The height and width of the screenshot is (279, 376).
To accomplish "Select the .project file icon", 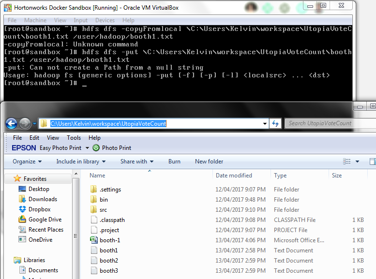I will (x=94, y=230).
